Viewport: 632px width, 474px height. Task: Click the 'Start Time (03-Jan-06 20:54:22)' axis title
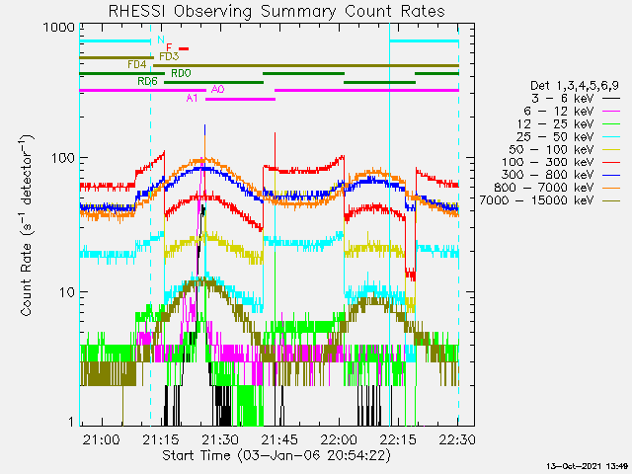[x=276, y=455]
